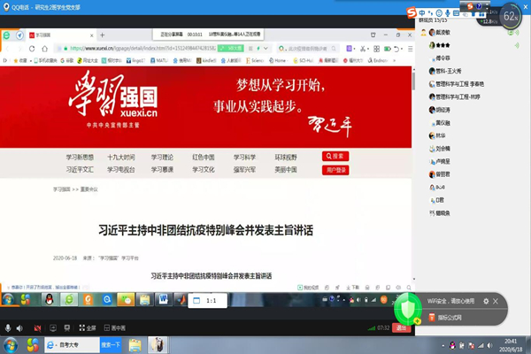Click the screen share icon in call bar
The height and width of the screenshot is (354, 531).
[53, 327]
